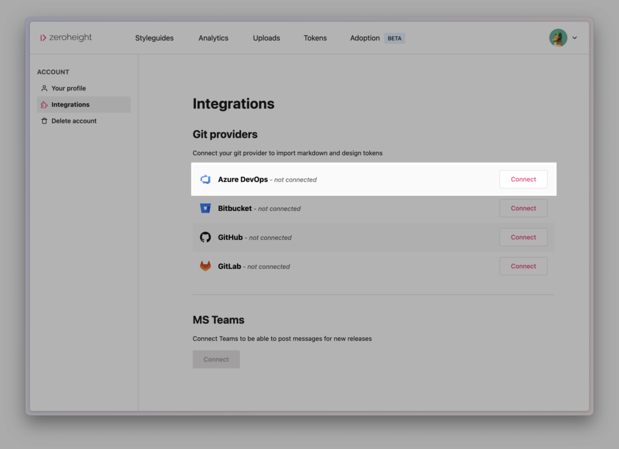Expand the account dropdown chevron
Image resolution: width=619 pixels, height=449 pixels.
coord(575,38)
